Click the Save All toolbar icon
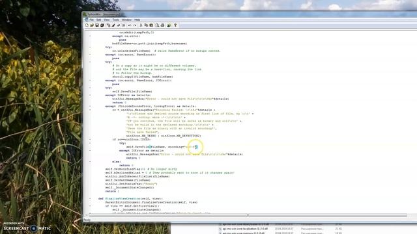417x234 pixels. (x=102, y=25)
